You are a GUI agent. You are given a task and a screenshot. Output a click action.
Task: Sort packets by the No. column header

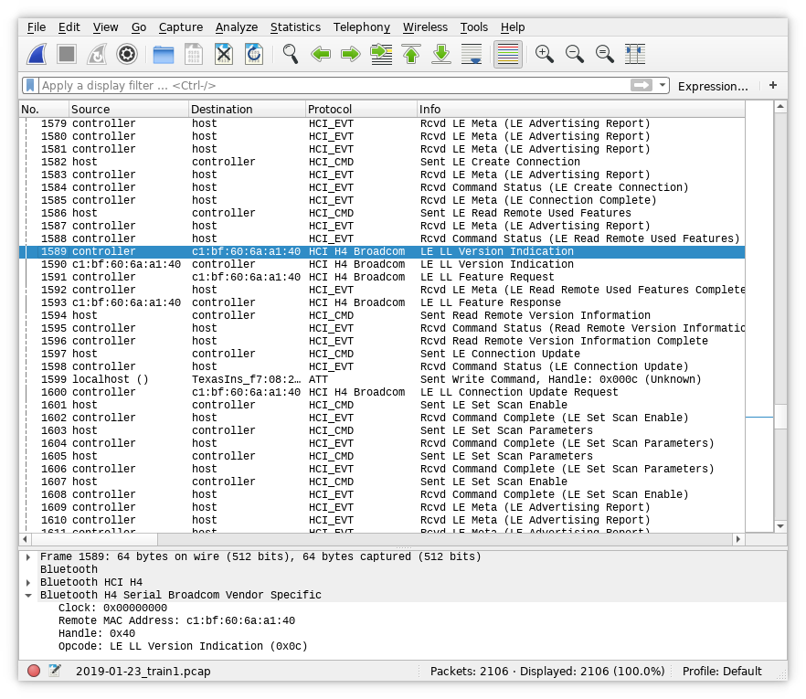pyautogui.click(x=44, y=109)
